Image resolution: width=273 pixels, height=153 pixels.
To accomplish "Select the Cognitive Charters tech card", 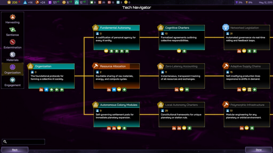I will coord(182,37).
